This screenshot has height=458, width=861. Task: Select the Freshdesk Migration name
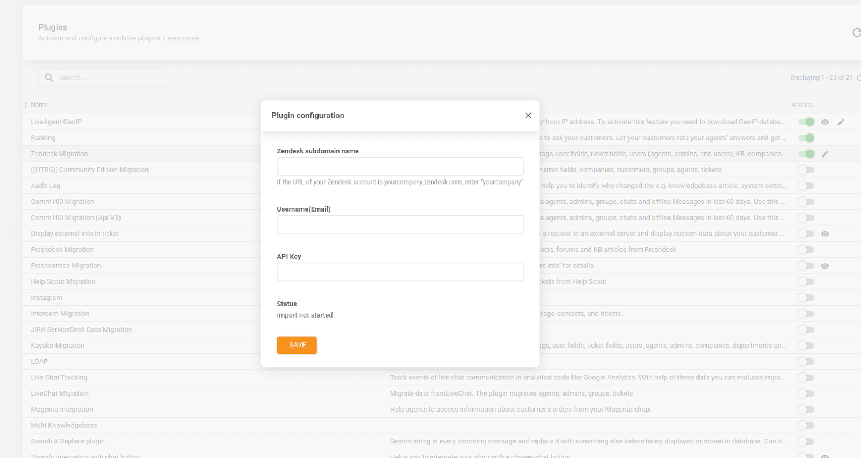(x=62, y=250)
